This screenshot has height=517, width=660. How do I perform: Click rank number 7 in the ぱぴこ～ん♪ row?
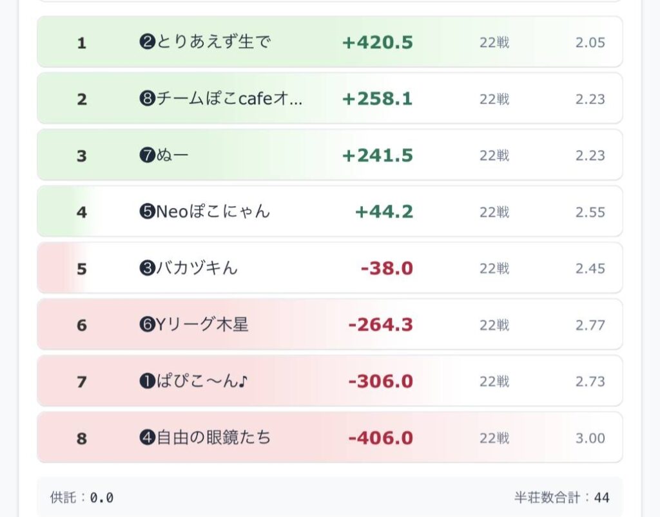(81, 382)
